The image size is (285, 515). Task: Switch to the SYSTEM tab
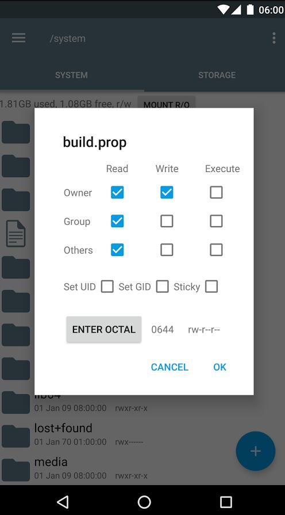coord(71,75)
